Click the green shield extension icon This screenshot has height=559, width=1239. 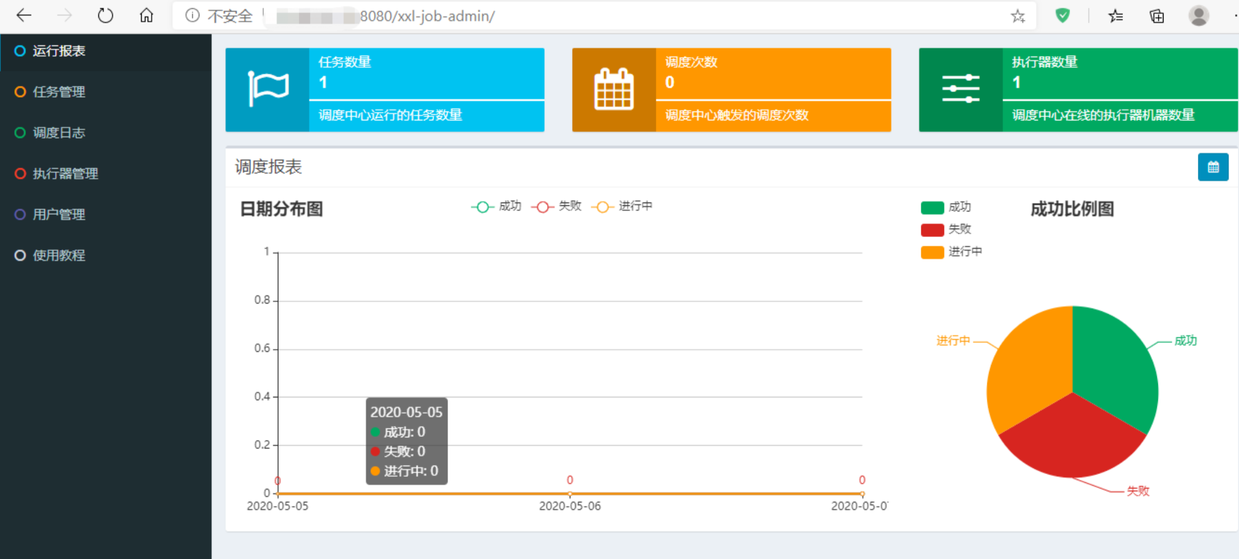tap(1062, 16)
